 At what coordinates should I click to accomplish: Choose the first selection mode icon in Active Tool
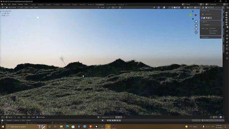[x=202, y=18]
